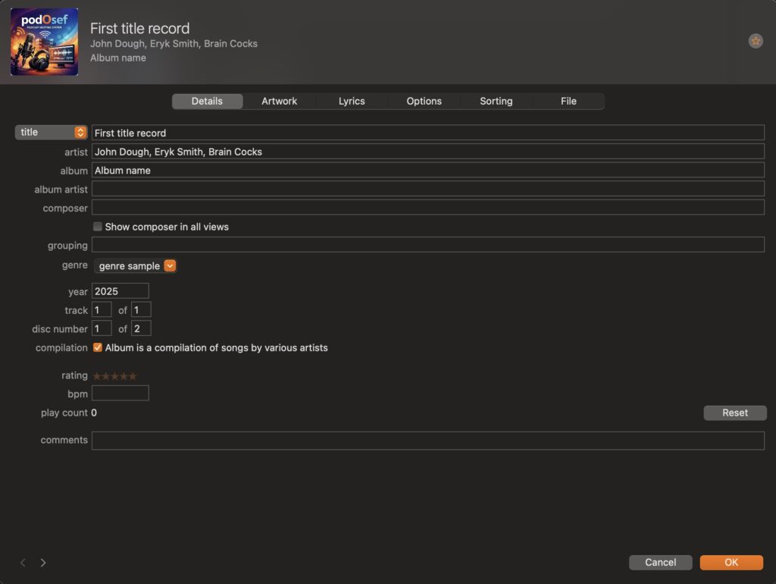Focus the year input field

pyautogui.click(x=120, y=291)
